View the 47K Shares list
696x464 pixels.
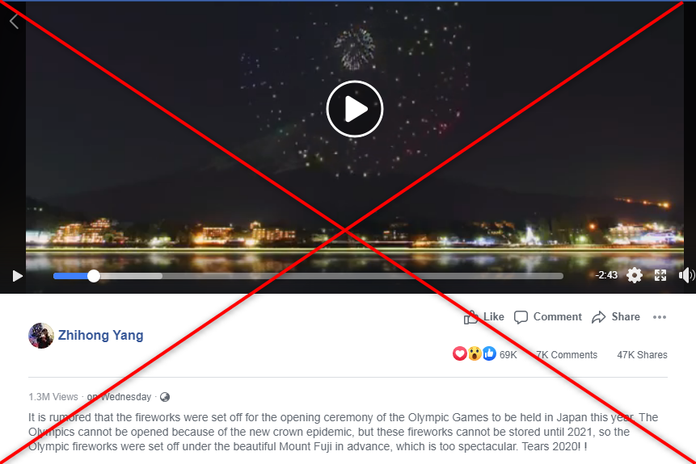coord(643,355)
